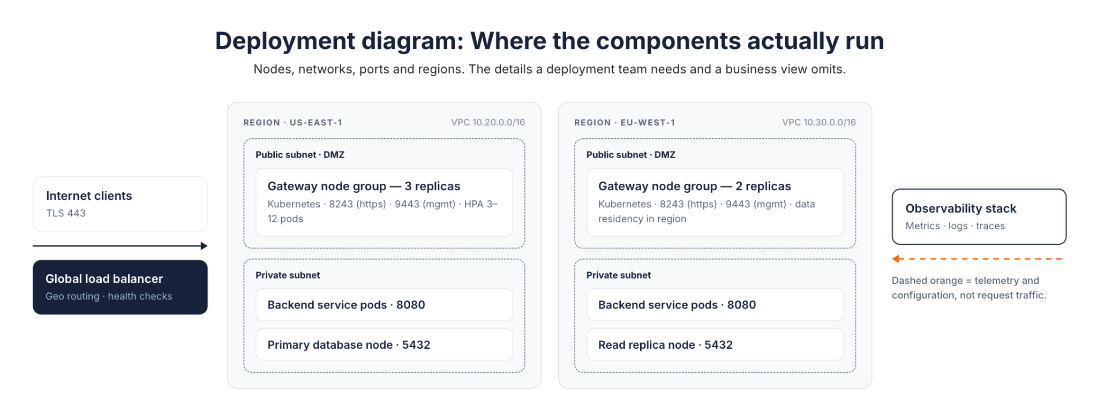The image size is (1097, 412).
Task: Click the Primary database node · 5432
Action: coord(384,344)
